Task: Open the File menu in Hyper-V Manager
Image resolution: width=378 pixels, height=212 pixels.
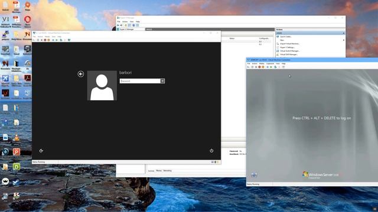Action: tap(119, 22)
